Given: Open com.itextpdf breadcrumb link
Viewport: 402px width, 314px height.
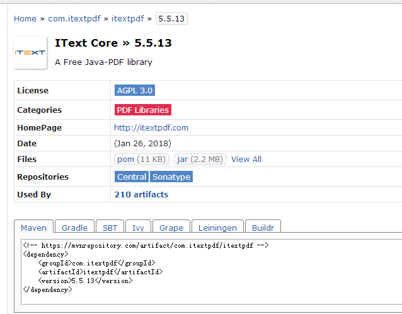Looking at the screenshot, I should (x=74, y=19).
